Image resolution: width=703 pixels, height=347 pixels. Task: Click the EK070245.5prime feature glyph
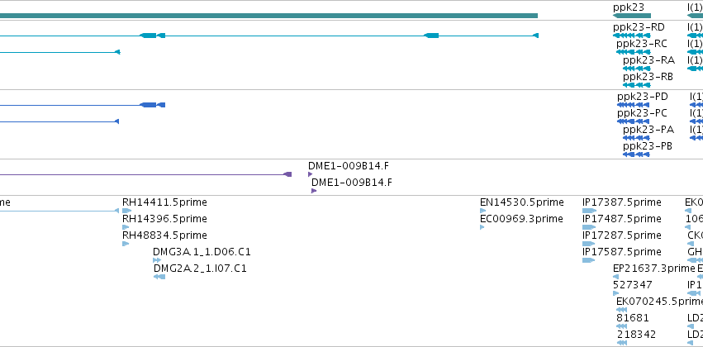coord(621,310)
